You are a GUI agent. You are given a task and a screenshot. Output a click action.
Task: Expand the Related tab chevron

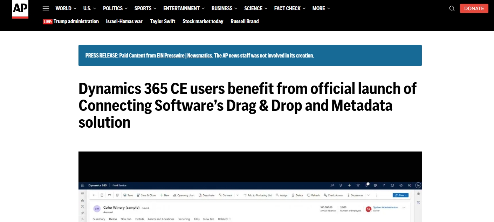point(229,219)
